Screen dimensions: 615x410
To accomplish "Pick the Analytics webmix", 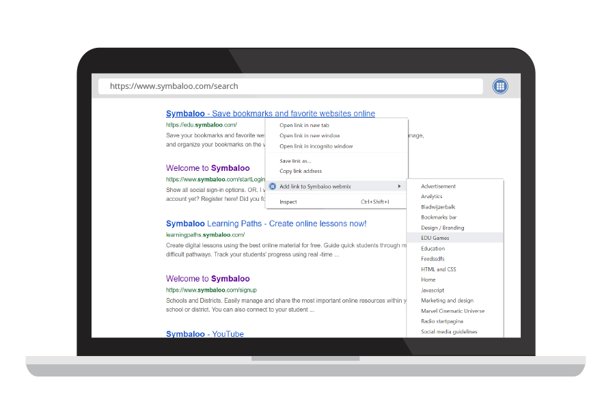I will click(431, 196).
